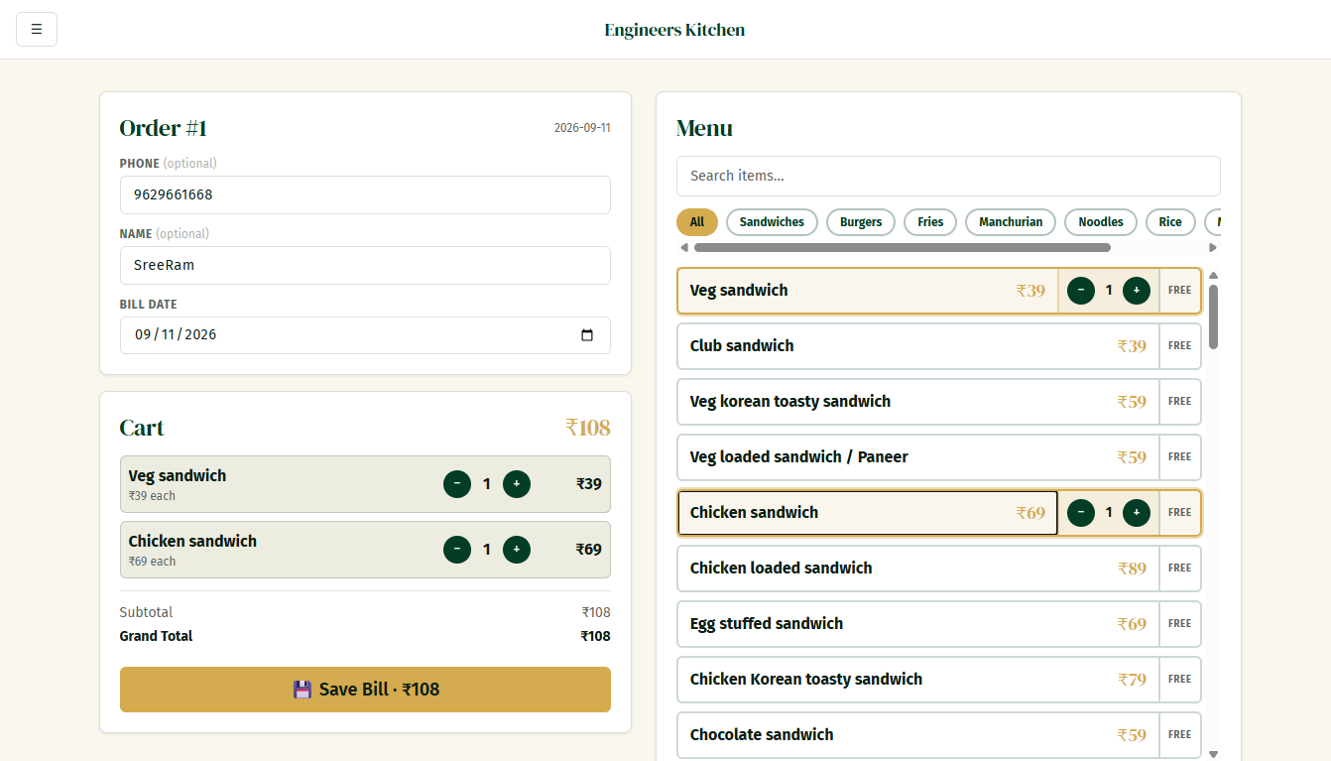Add Chicken Korean toasty sandwich to order
This screenshot has height=761, width=1331.
point(918,680)
